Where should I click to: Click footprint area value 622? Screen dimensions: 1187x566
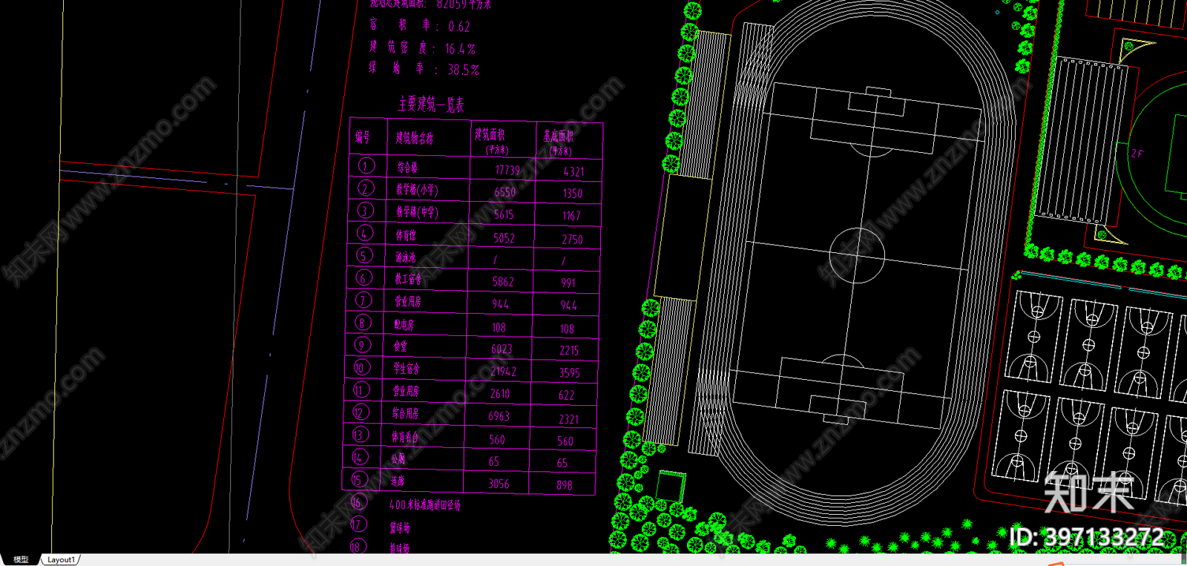(566, 396)
